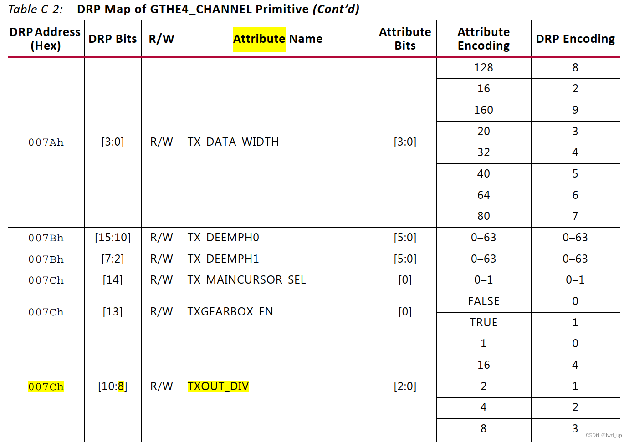Click DRP bits [10:8] cell

pos(113,386)
